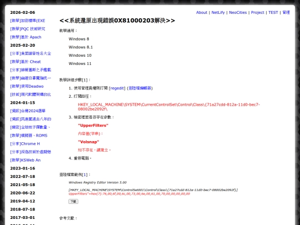
Task: Expand the 2020-06-22 date group
Action: click(23, 193)
